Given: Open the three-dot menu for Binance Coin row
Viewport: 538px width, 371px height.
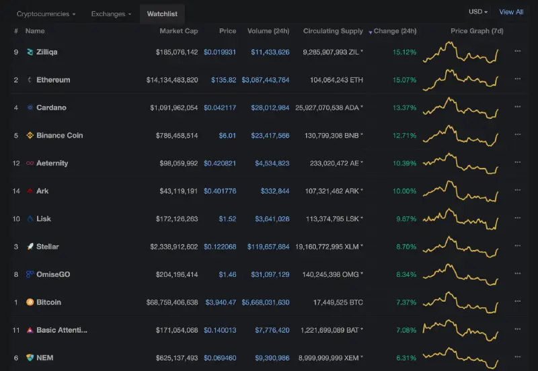Looking at the screenshot, I should [517, 134].
